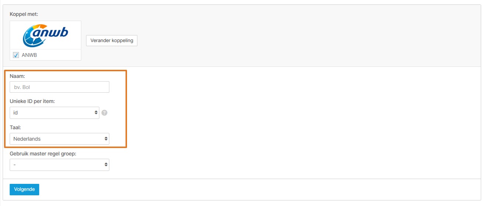Click the ANWB label beside the checkbox
The height and width of the screenshot is (206, 487).
click(x=30, y=55)
